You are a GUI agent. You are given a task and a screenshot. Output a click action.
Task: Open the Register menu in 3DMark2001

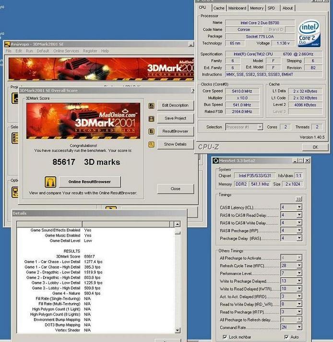pyautogui.click(x=90, y=51)
